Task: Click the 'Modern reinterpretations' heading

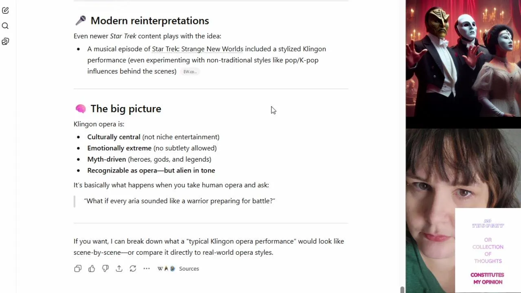Action: click(149, 21)
